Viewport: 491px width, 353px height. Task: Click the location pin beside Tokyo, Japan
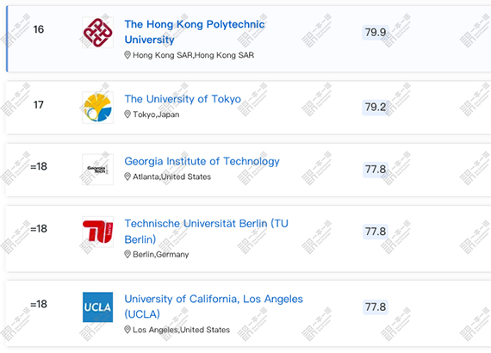[x=127, y=115]
